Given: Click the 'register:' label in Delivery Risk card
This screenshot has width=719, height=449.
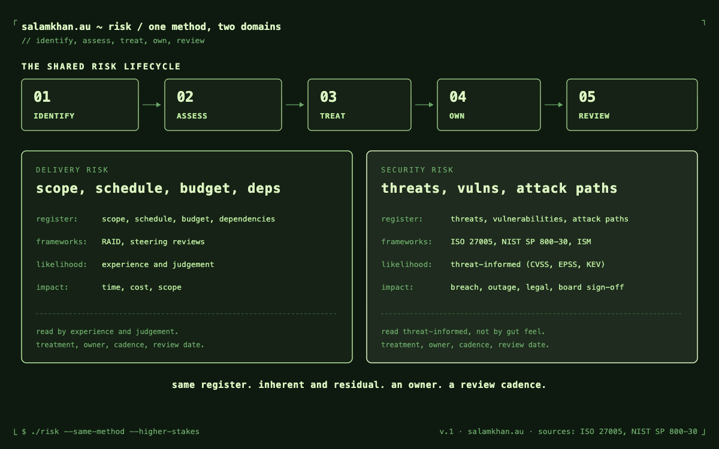Looking at the screenshot, I should (x=57, y=219).
